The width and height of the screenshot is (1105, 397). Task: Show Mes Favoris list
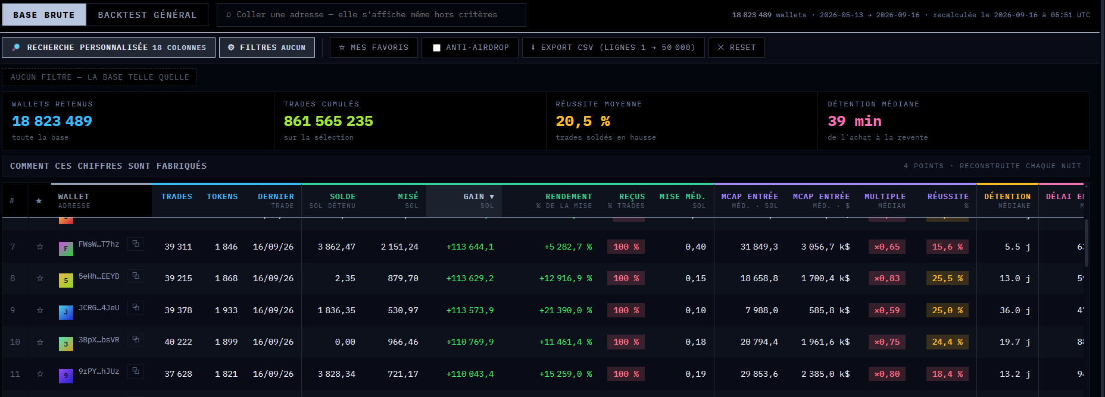click(x=374, y=48)
